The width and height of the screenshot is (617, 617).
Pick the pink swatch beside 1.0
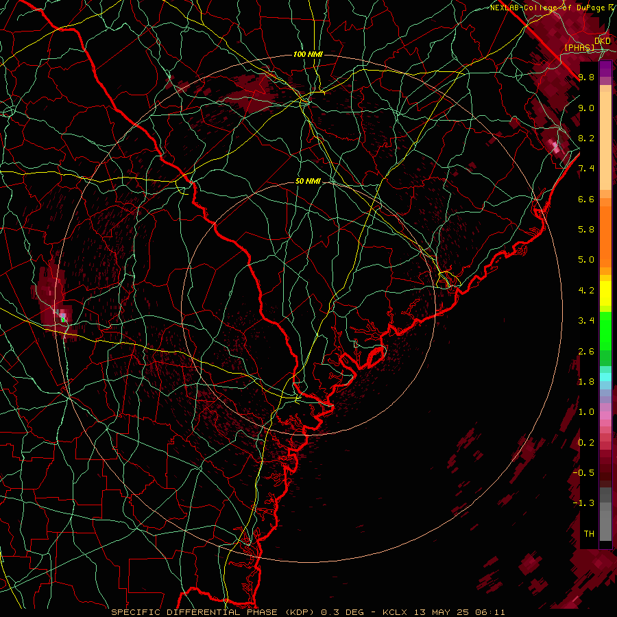(605, 415)
